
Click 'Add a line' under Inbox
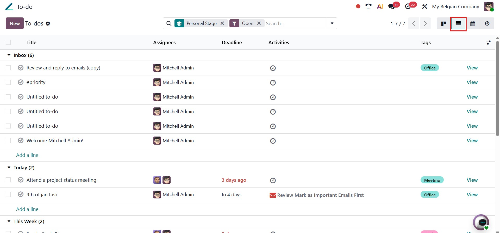[27, 155]
